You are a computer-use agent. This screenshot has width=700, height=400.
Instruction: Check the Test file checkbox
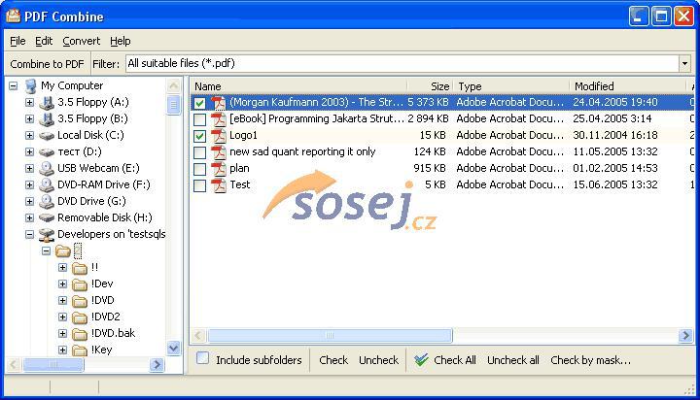[199, 185]
